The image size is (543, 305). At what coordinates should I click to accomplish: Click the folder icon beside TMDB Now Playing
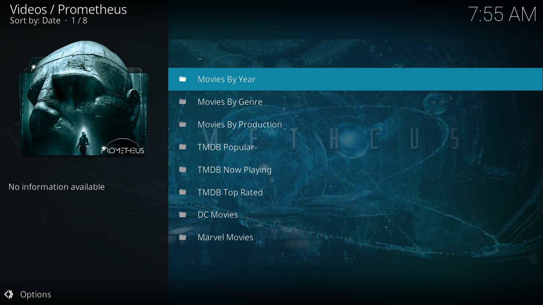point(182,170)
